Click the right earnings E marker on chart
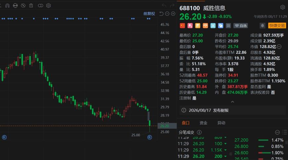288x160 pixels. pyautogui.click(x=150, y=137)
